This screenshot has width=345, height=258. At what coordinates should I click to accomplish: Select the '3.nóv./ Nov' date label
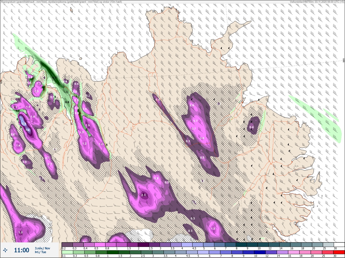click(42, 248)
